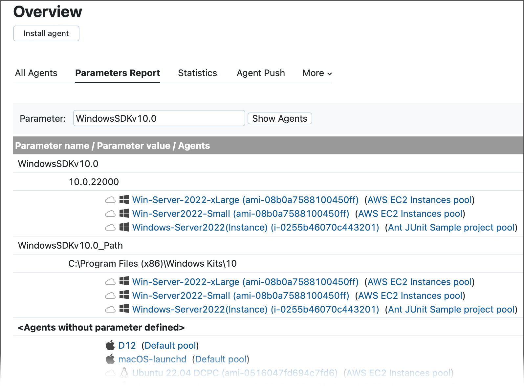Open the macOS-launchd agent link
This screenshot has width=524, height=387.
click(152, 359)
